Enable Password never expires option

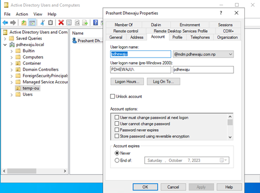coord(117,130)
